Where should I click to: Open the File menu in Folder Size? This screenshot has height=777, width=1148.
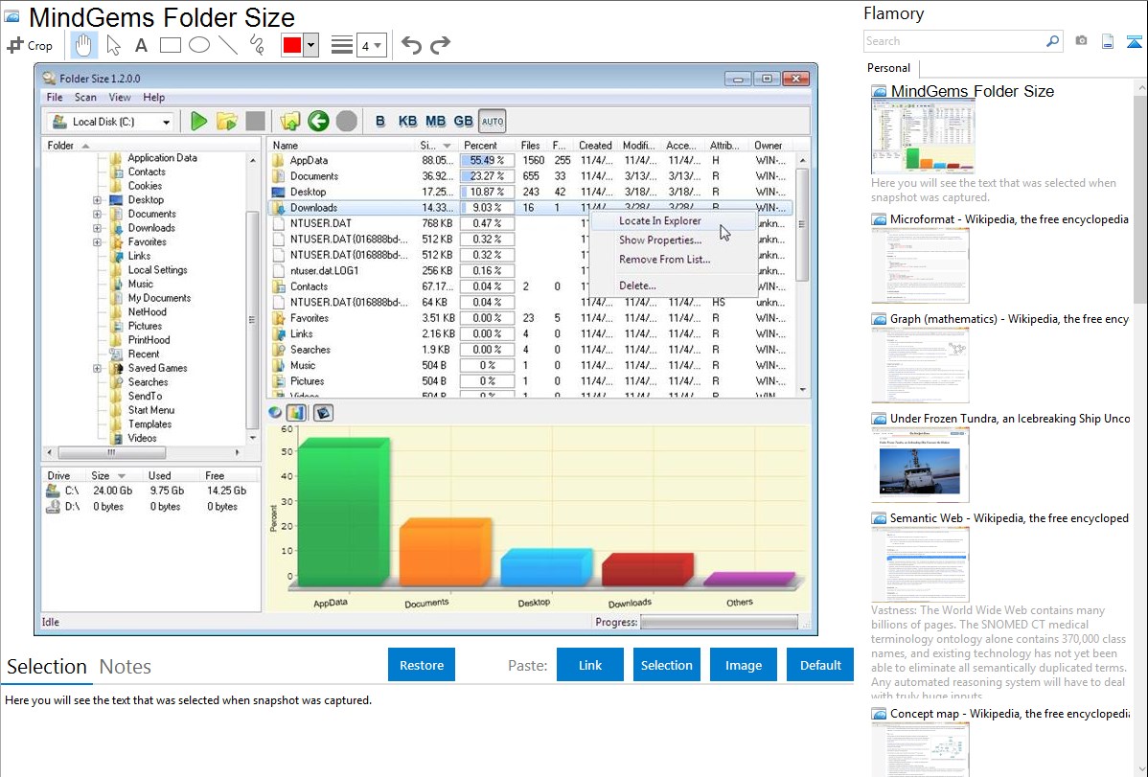pyautogui.click(x=55, y=98)
